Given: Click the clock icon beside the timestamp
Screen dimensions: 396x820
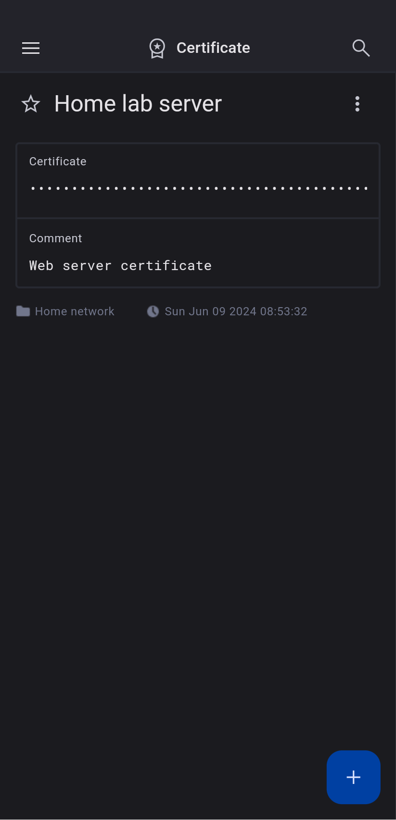Looking at the screenshot, I should pos(153,311).
